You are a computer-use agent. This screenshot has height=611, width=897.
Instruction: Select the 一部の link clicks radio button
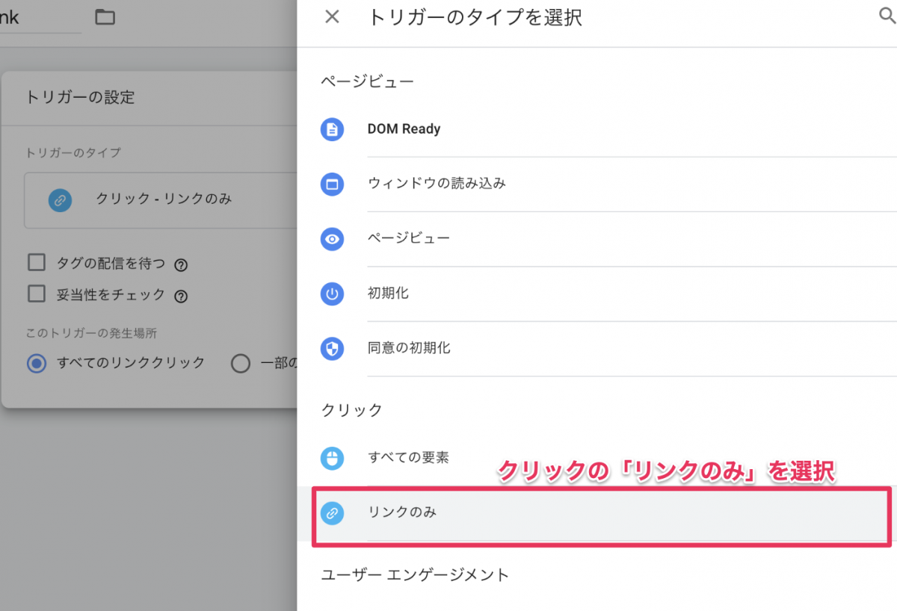(240, 364)
